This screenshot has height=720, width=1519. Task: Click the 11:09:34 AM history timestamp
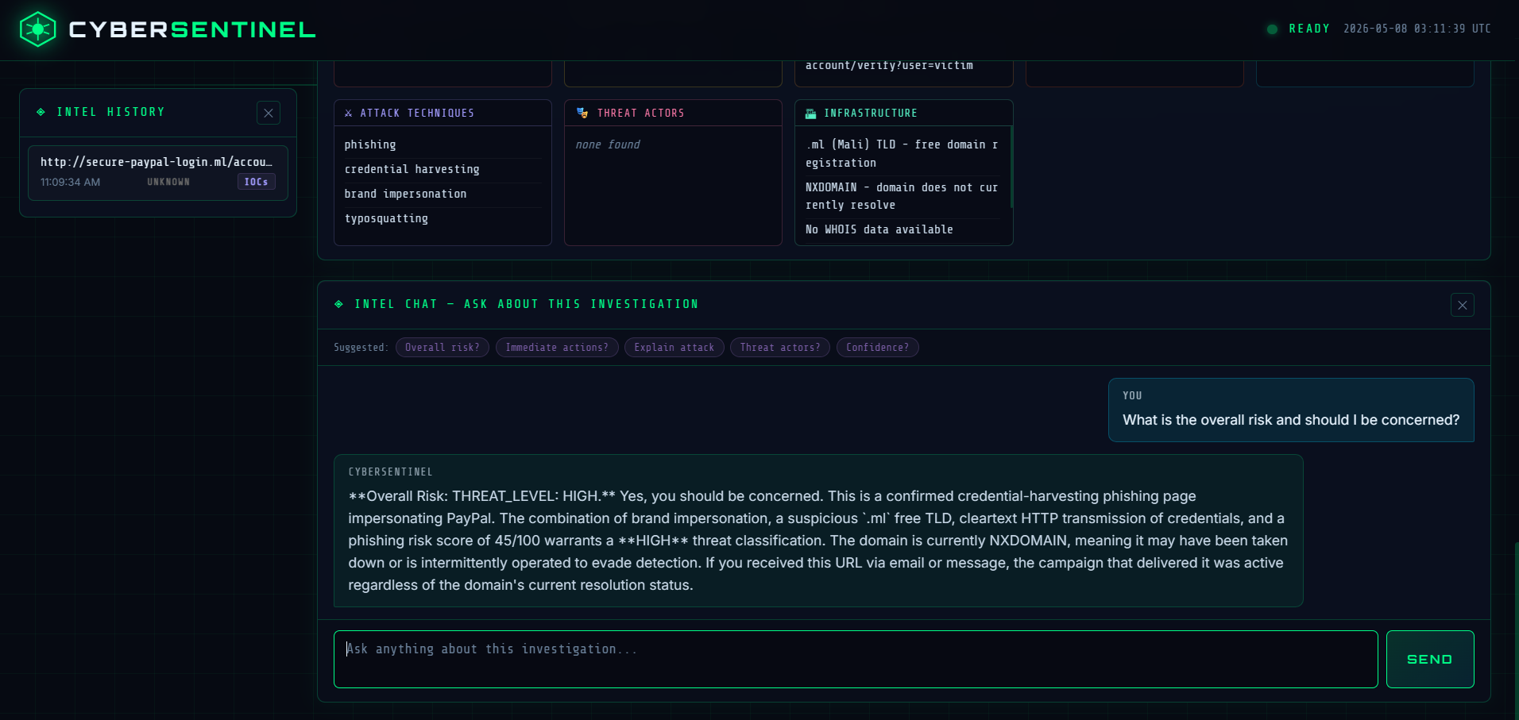tap(71, 182)
